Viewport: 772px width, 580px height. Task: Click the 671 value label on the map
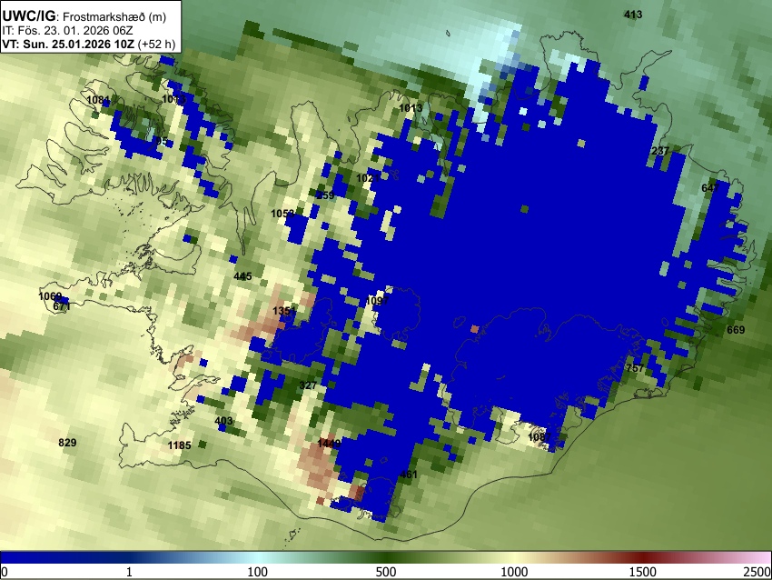(62, 306)
